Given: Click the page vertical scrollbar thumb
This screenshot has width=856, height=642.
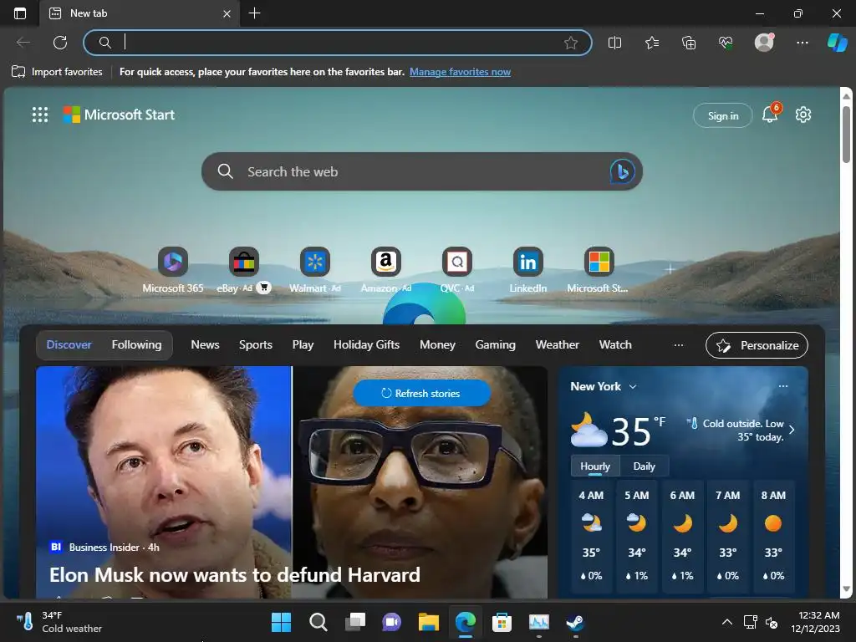Looking at the screenshot, I should coord(846,134).
